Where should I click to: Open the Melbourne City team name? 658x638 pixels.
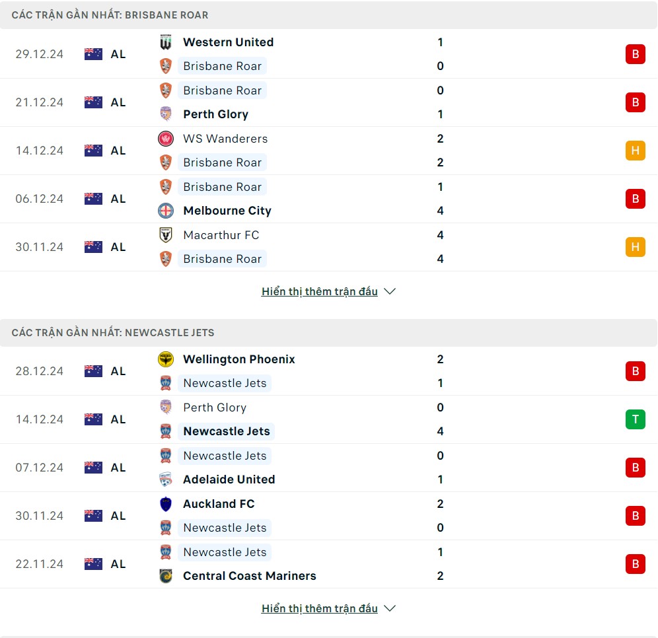click(227, 211)
